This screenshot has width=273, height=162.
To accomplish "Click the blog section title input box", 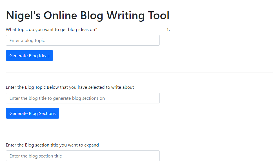I will pyautogui.click(x=83, y=156).
